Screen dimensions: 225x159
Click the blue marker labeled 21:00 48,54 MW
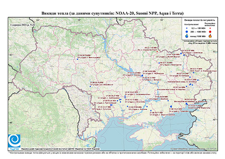pos(168,101)
